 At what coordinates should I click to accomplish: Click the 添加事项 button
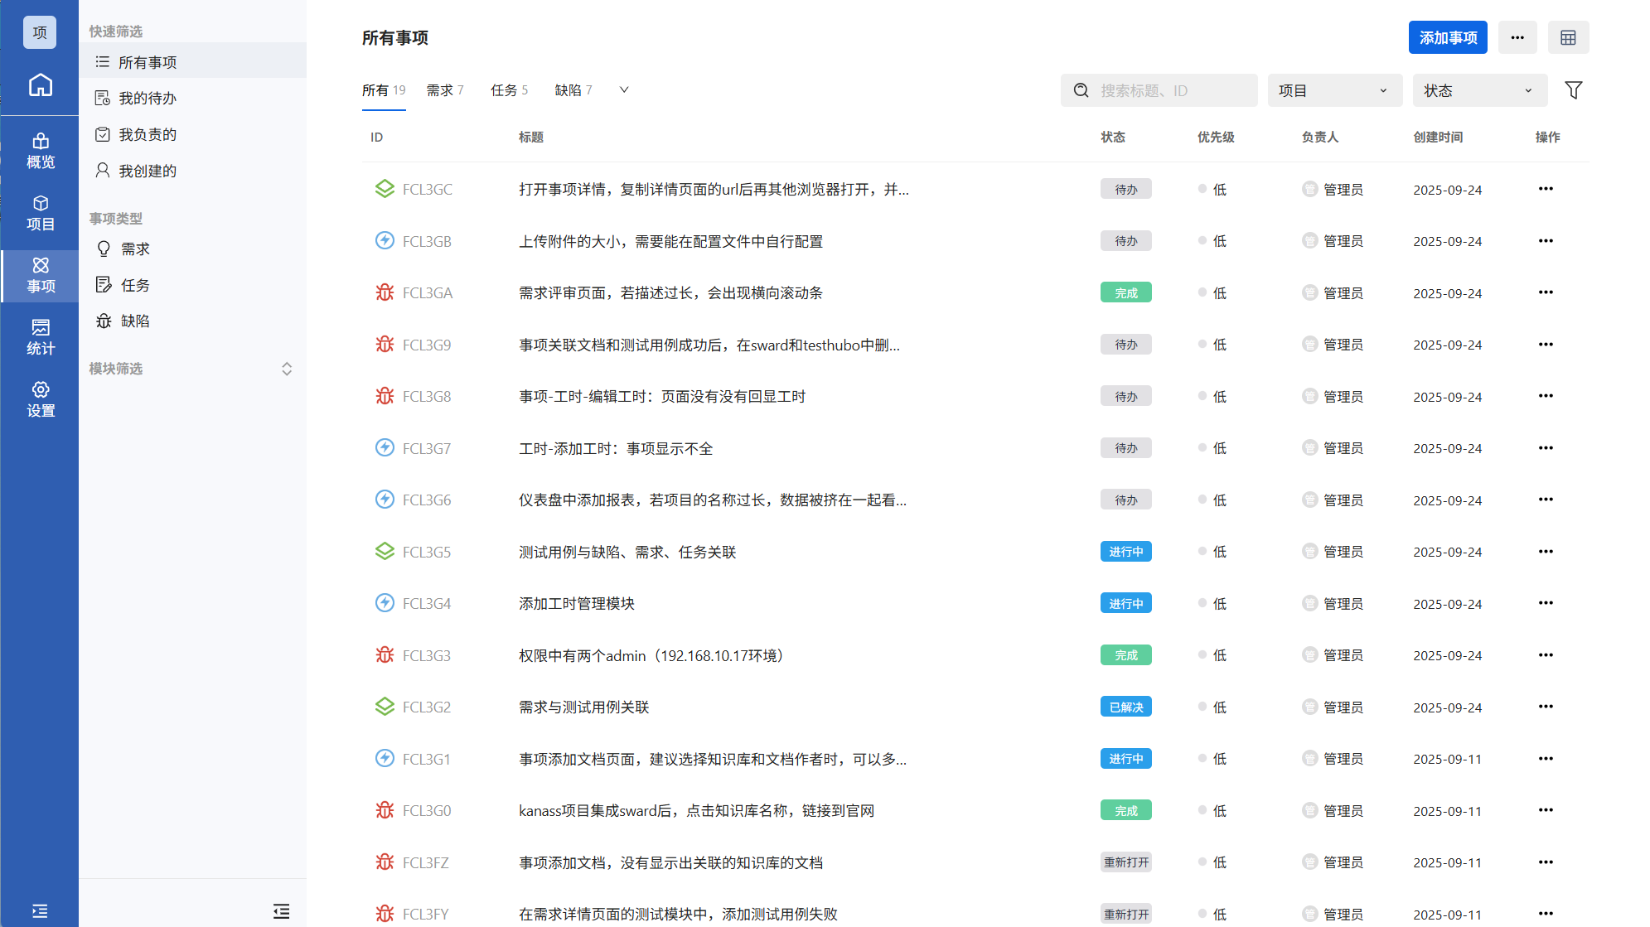[1447, 38]
